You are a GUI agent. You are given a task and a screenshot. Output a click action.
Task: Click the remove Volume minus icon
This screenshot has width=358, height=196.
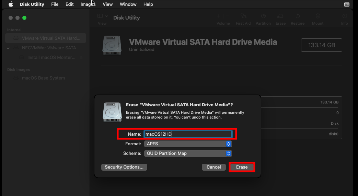(228, 16)
